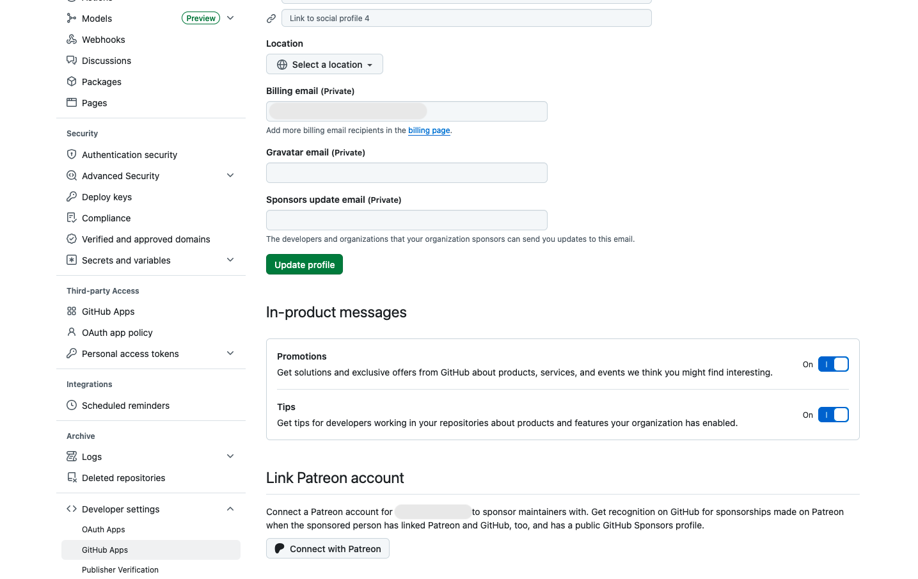Click the GitHub Apps grid icon
Screen dimensions: 918x579
click(72, 311)
